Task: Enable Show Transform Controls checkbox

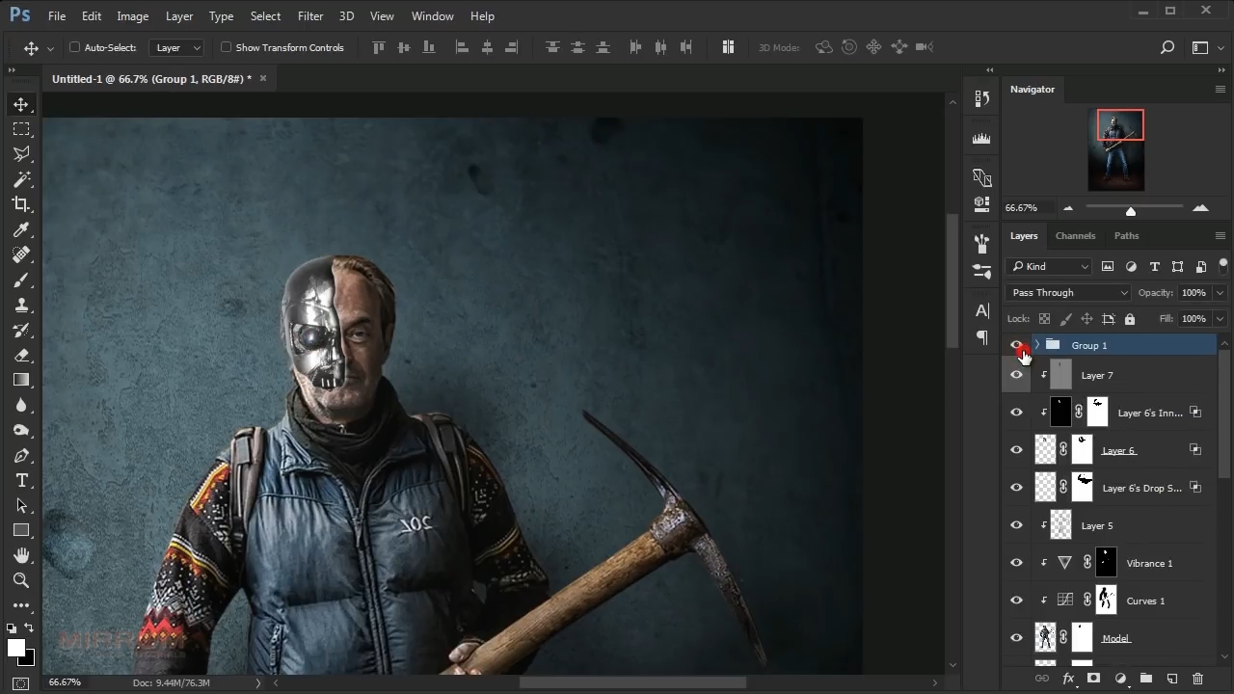Action: pos(226,47)
